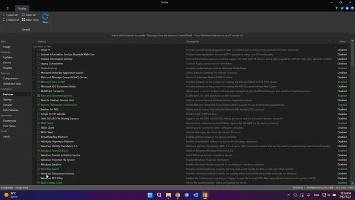Expand SMB 1.0/CIFS File Sharing Support node

pyautogui.click(x=34, y=118)
